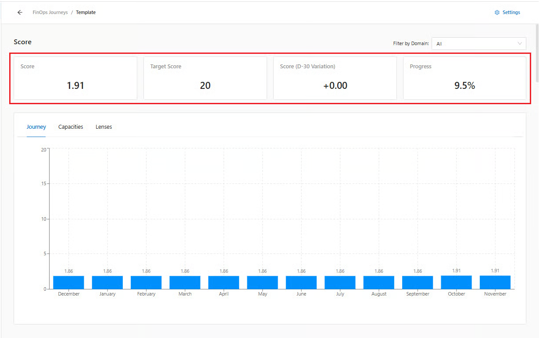This screenshot has height=338, width=539.
Task: Switch to the Capacities tab
Action: 71,127
